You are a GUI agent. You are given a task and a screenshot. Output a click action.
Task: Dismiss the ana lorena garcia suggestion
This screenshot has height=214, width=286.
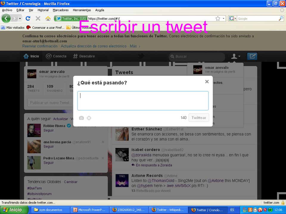[x=103, y=142]
